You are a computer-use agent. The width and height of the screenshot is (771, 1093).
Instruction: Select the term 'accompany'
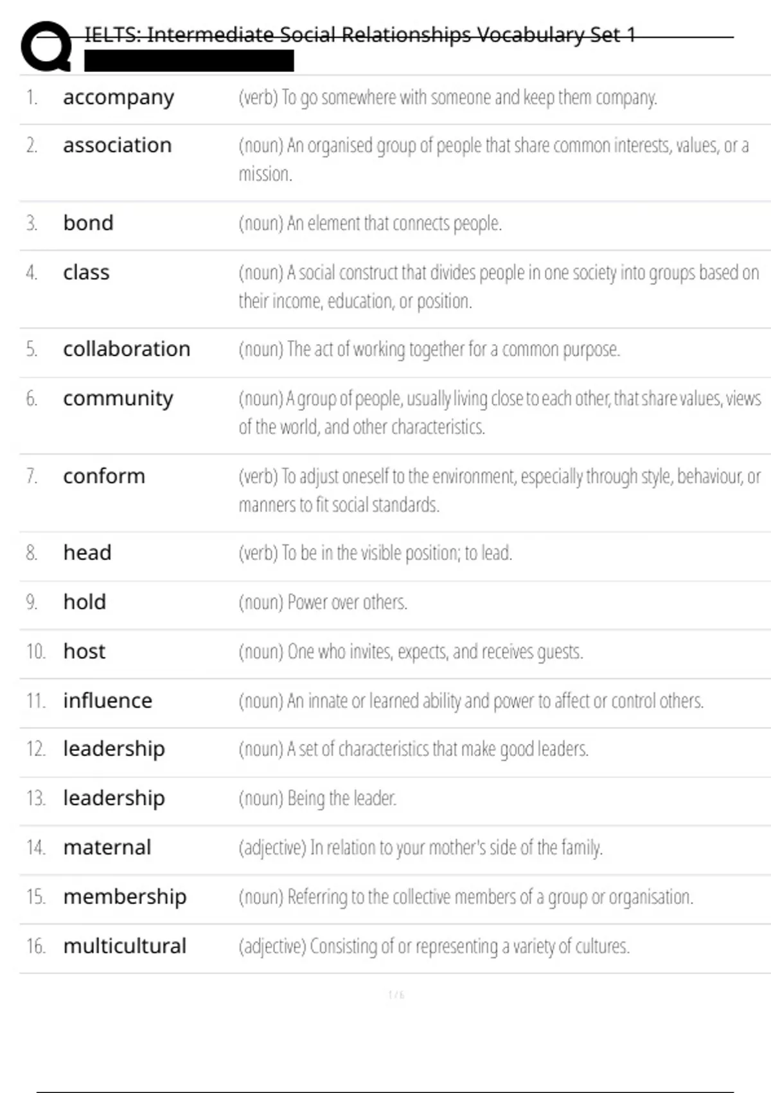pos(118,98)
